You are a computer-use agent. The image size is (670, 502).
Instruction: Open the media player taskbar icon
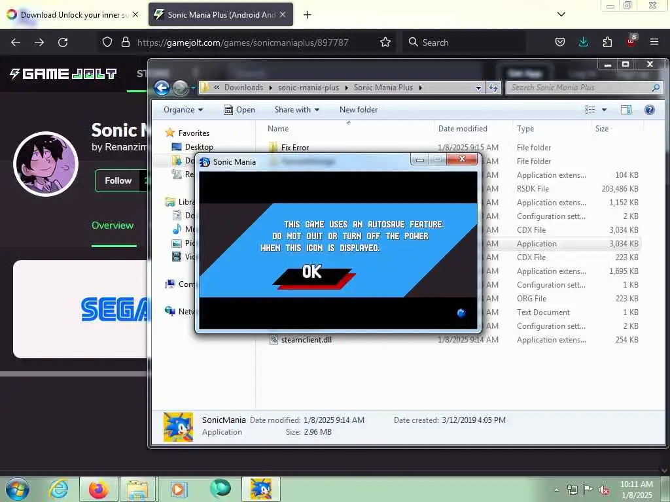click(178, 489)
